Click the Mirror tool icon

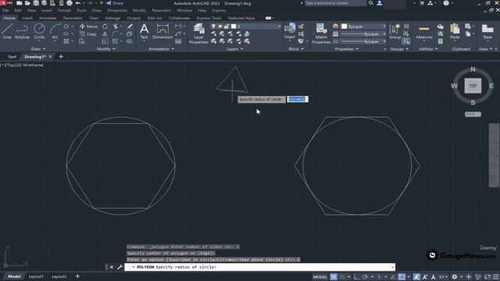pos(105,34)
